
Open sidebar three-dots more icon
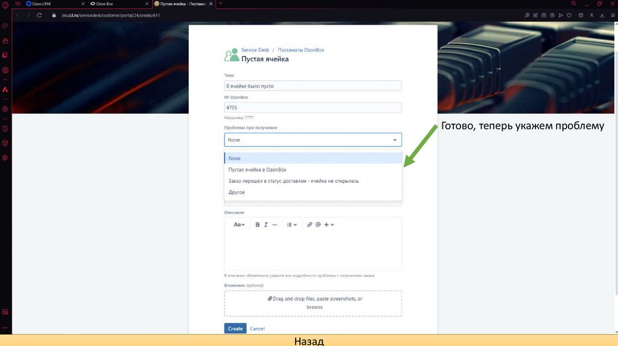[x=5, y=327]
